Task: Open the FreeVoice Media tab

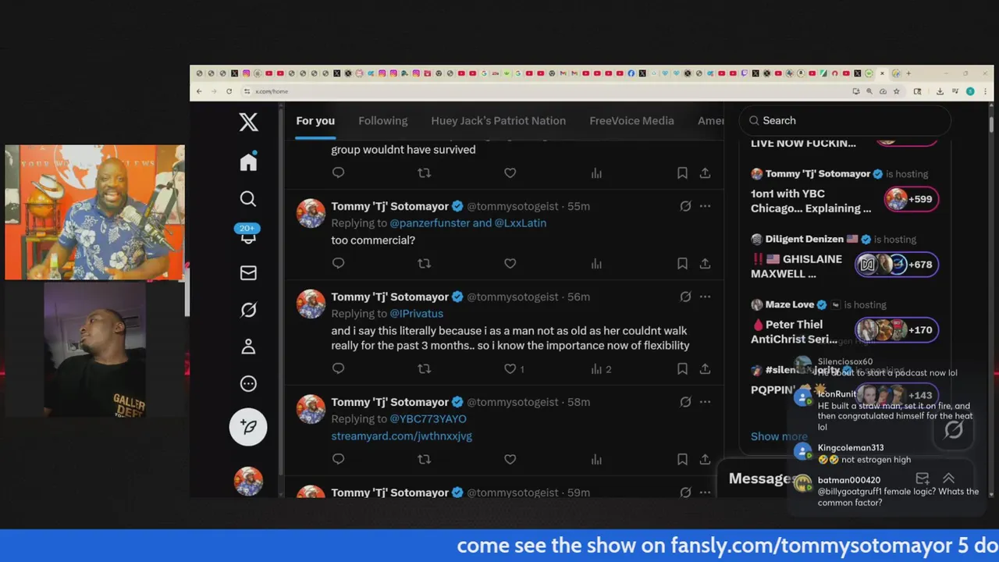Action: pyautogui.click(x=631, y=120)
